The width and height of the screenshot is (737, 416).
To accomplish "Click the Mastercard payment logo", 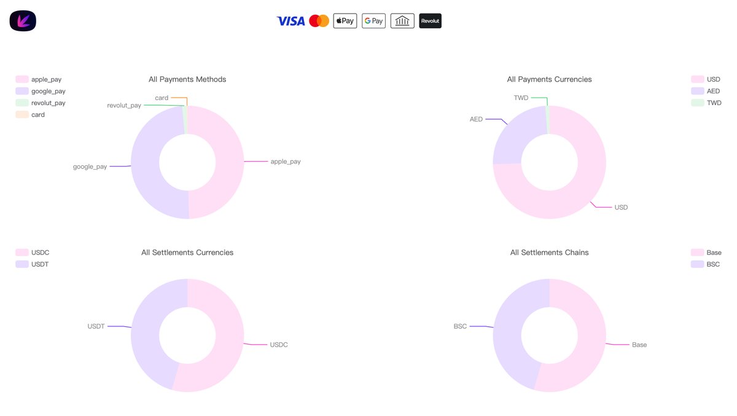I will pyautogui.click(x=319, y=21).
